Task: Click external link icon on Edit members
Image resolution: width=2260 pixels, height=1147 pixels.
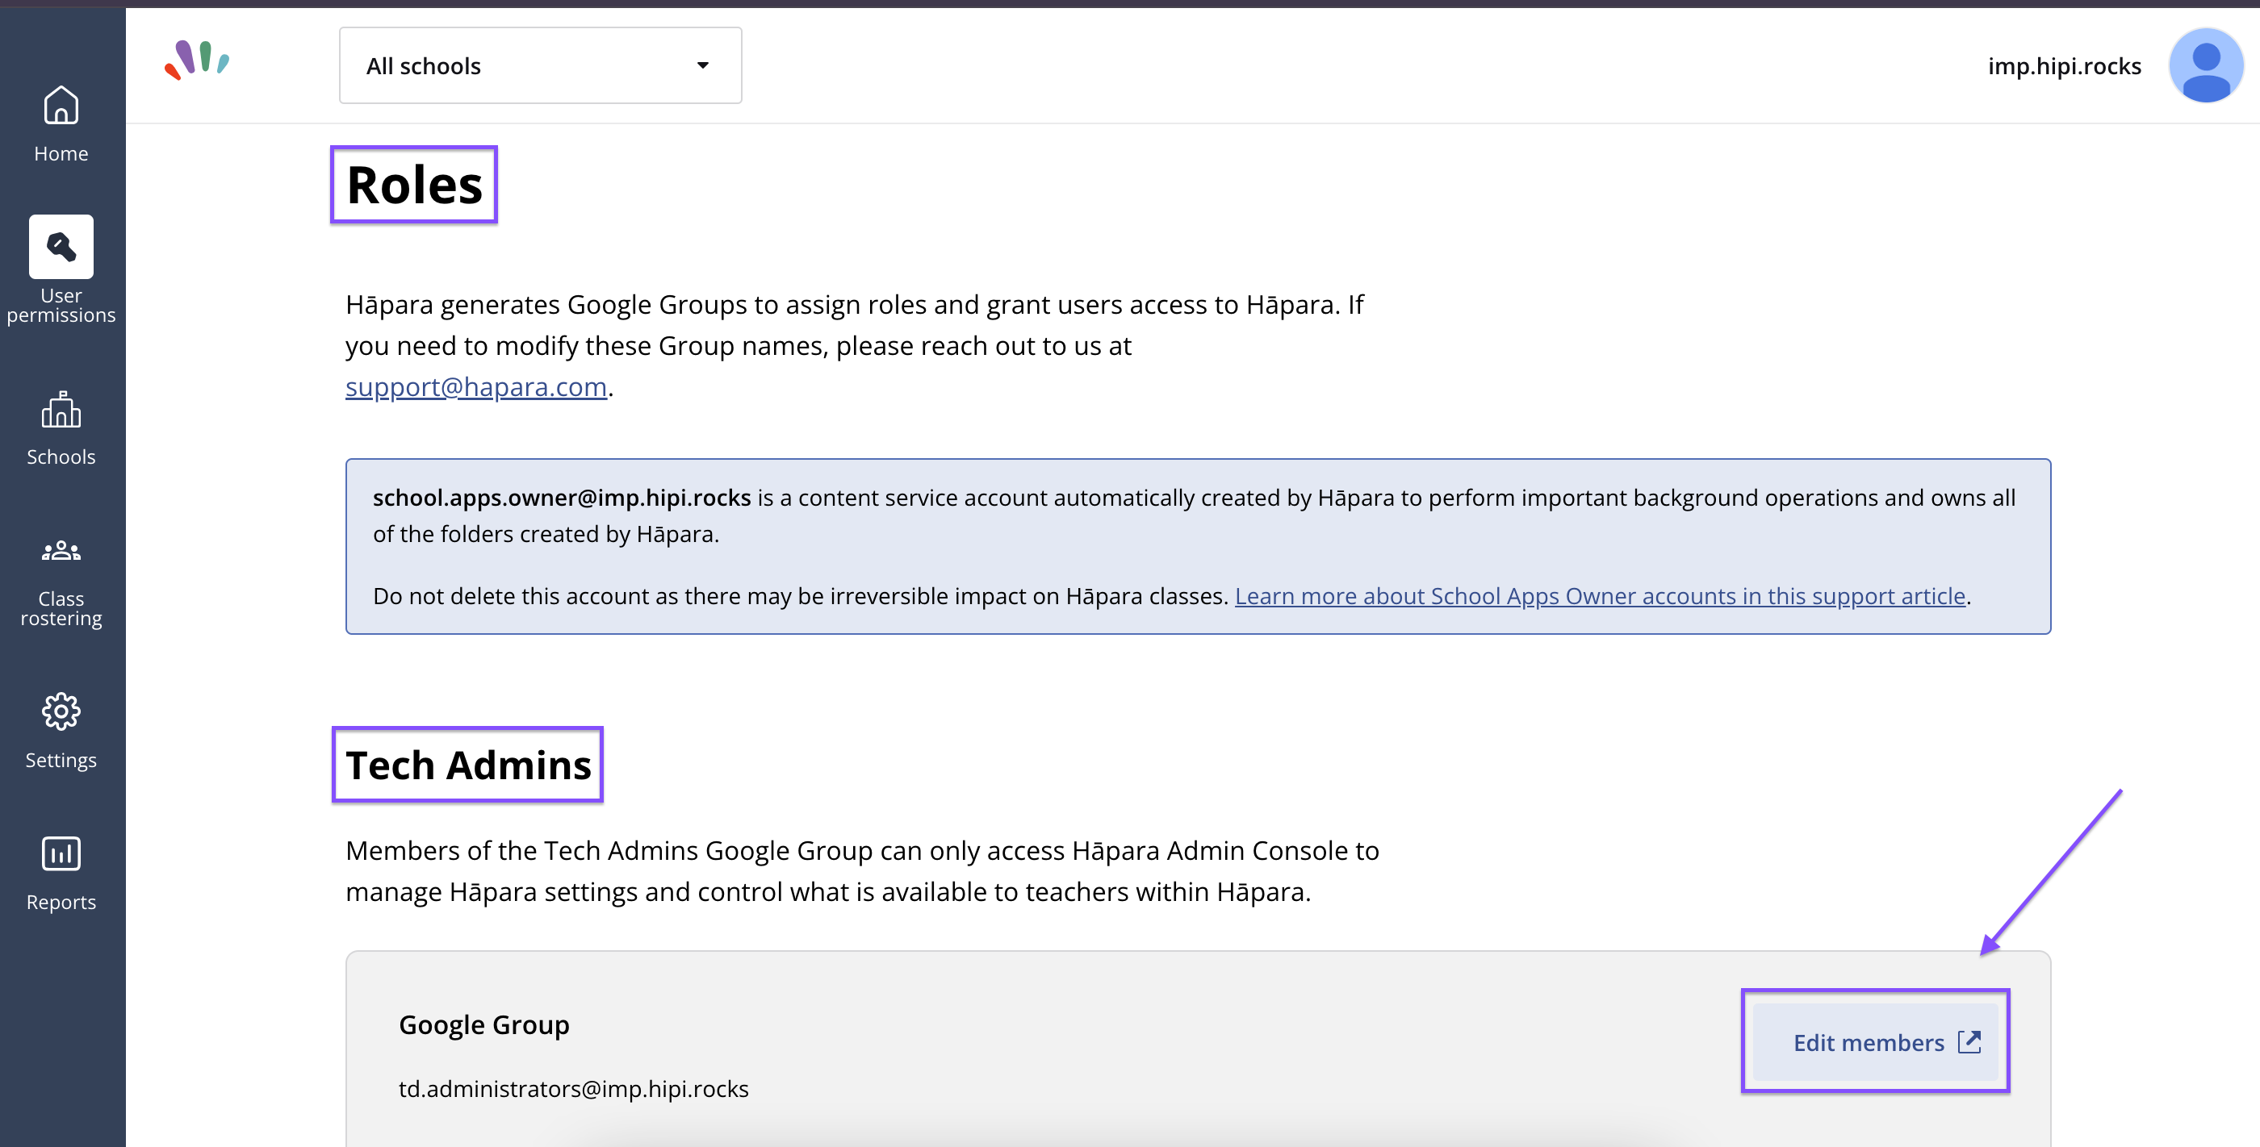Action: pyautogui.click(x=1969, y=1042)
